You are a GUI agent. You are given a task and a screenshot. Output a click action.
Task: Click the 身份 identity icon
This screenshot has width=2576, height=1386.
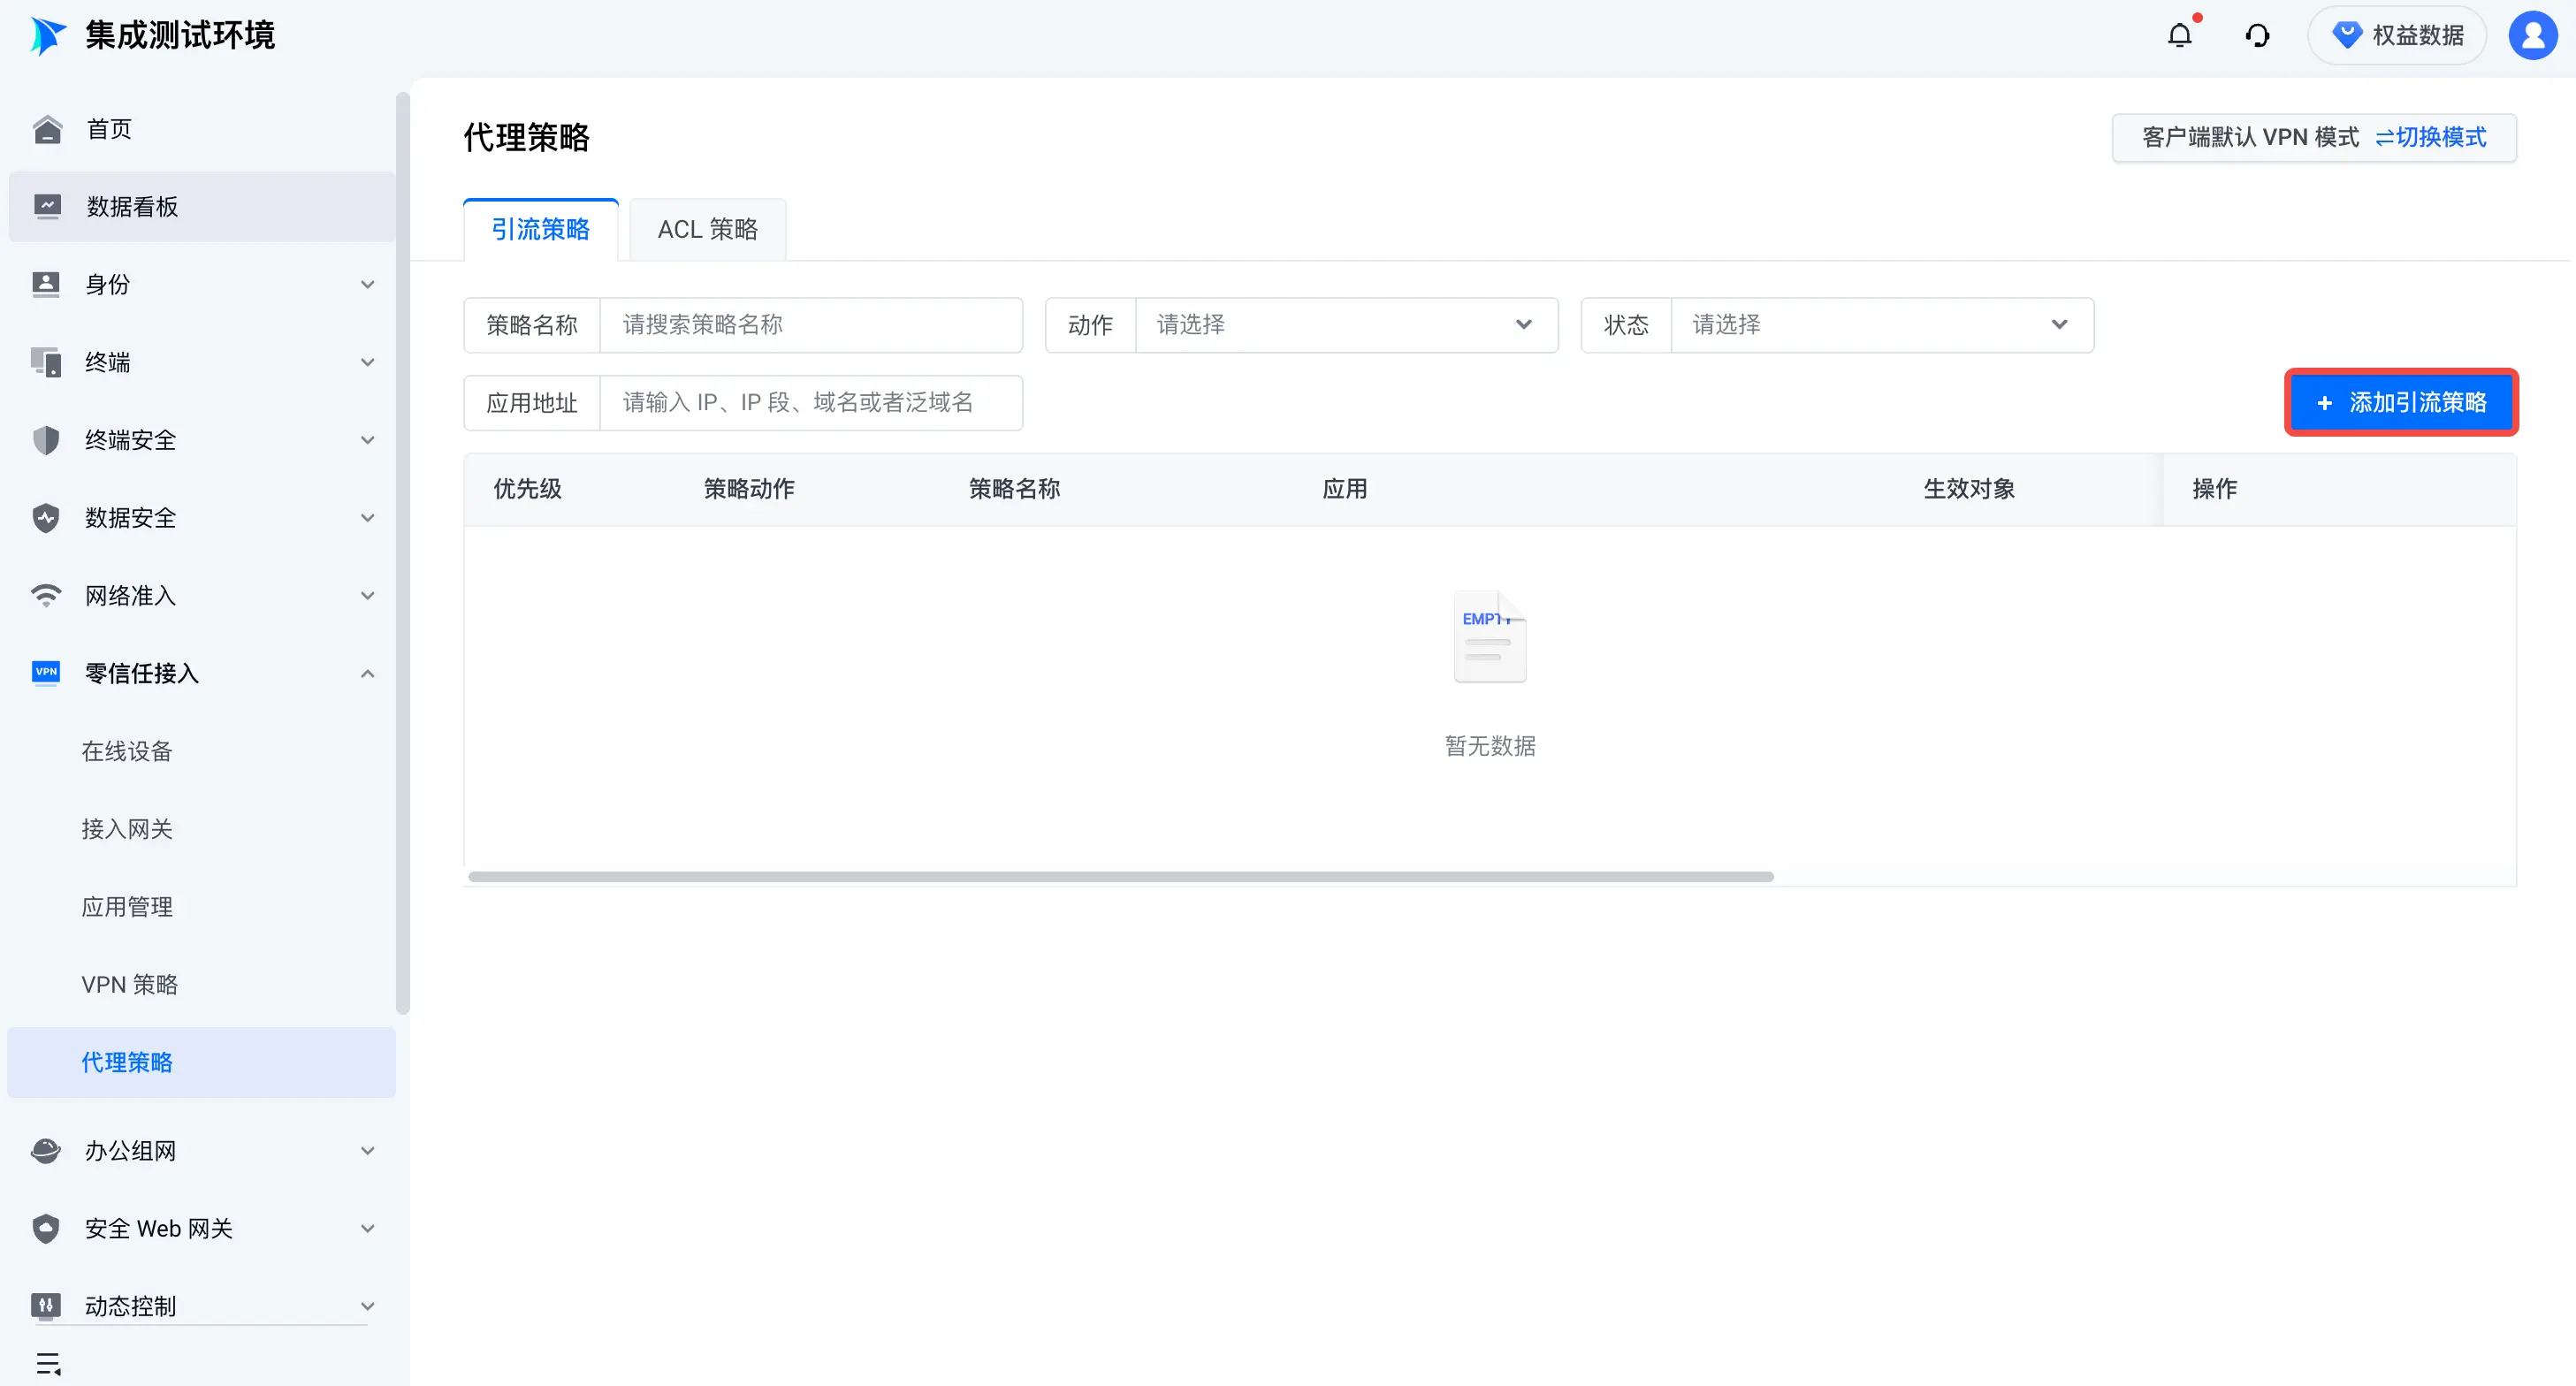(46, 284)
